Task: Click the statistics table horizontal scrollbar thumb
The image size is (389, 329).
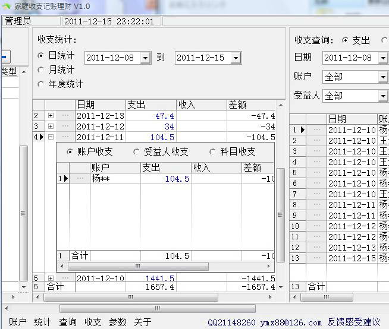Action: [131, 297]
